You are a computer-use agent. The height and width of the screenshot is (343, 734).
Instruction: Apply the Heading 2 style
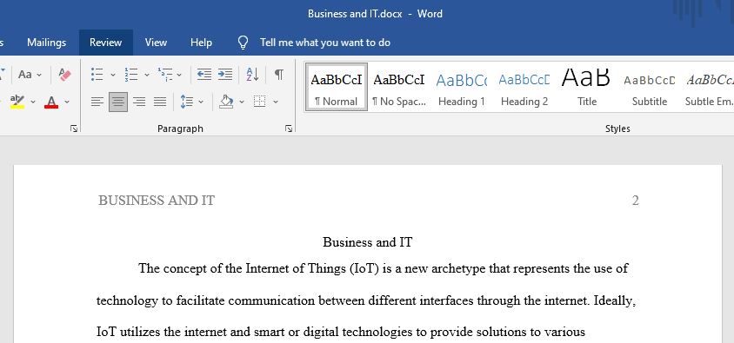click(524, 87)
